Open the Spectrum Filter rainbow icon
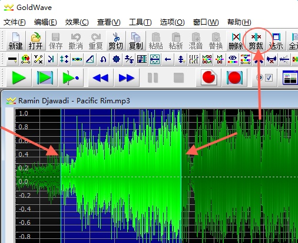The image size is (298, 243). (x=246, y=59)
